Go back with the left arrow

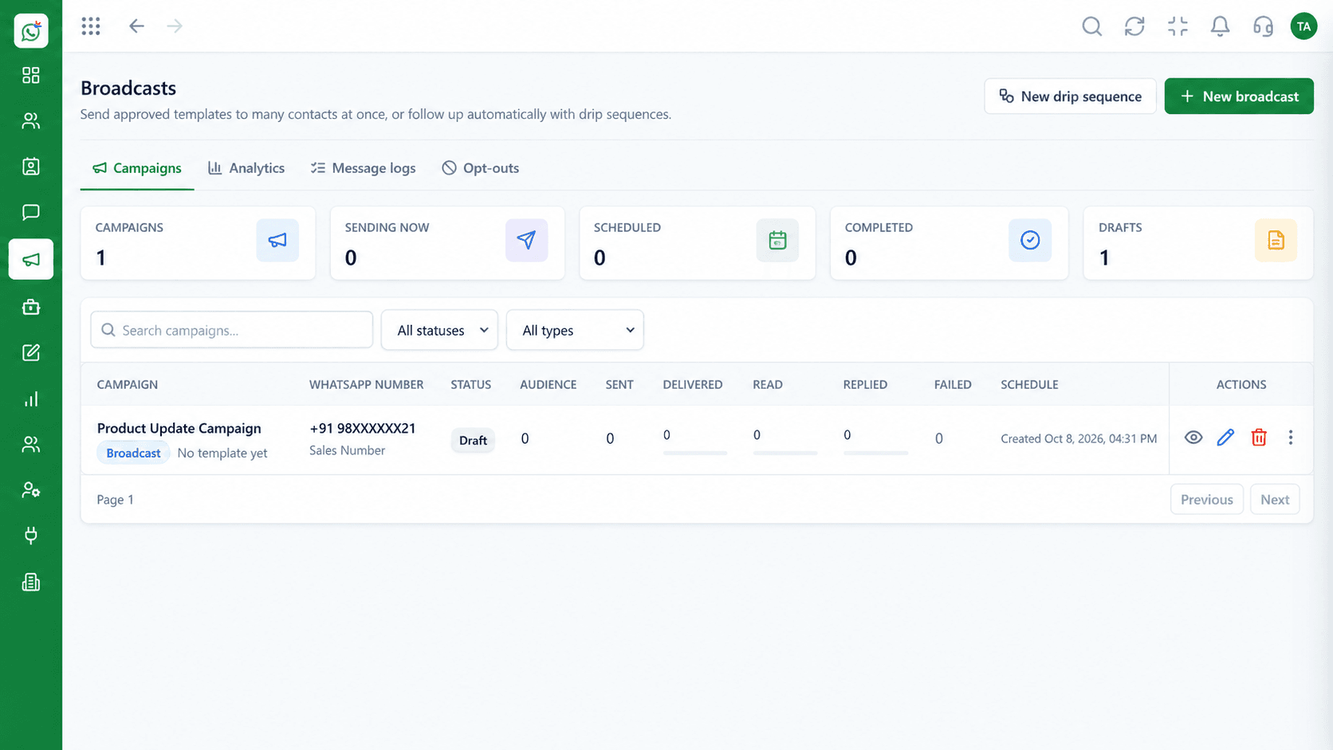[136, 26]
